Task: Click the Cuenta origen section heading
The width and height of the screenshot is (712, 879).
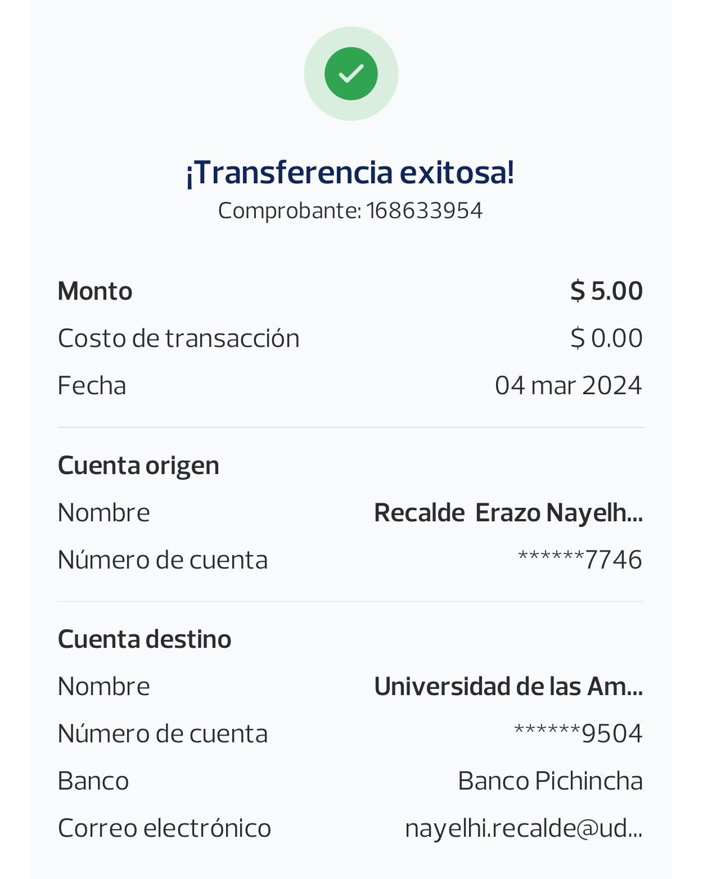Action: (138, 466)
